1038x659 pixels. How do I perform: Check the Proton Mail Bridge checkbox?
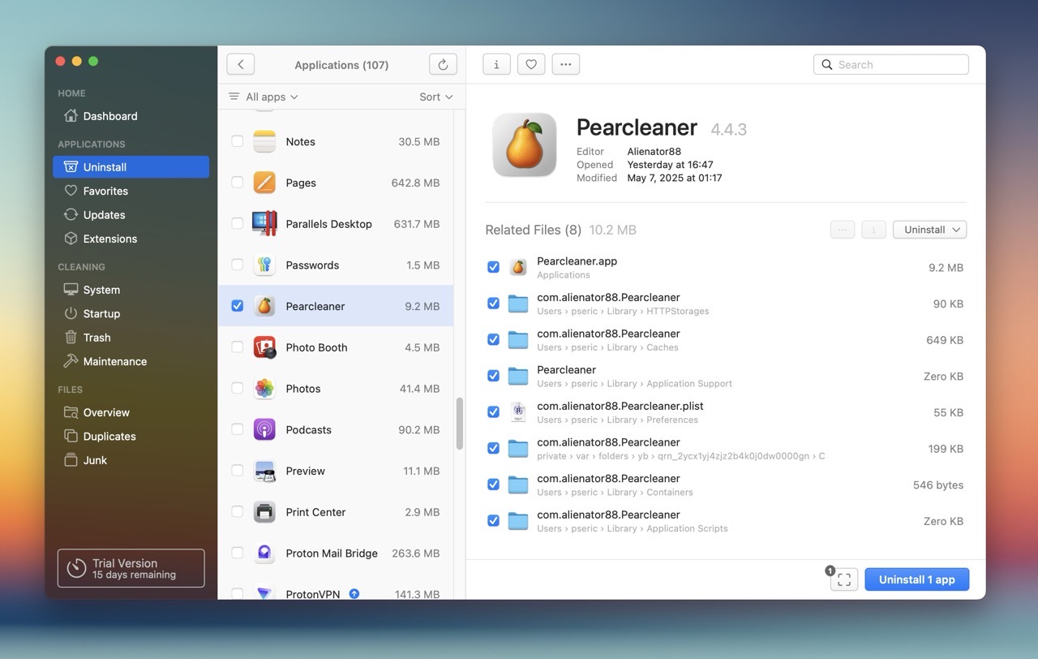tap(238, 553)
